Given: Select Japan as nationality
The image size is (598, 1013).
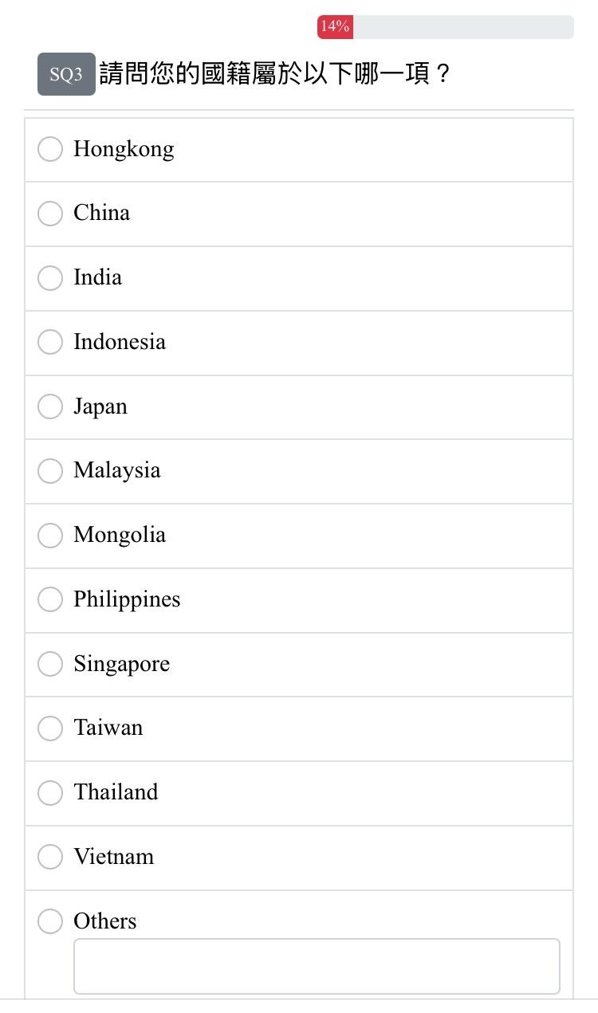Looking at the screenshot, I should [50, 406].
